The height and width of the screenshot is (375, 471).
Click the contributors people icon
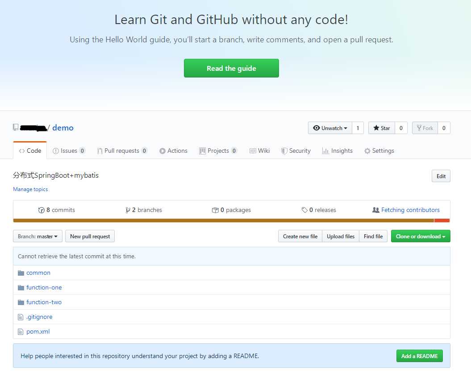[x=375, y=210]
